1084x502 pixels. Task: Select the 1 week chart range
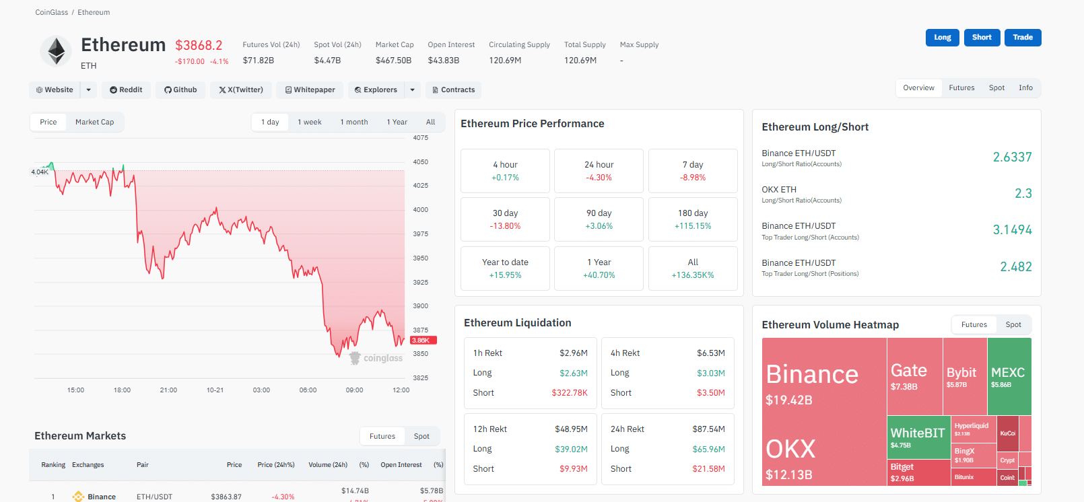tap(309, 122)
